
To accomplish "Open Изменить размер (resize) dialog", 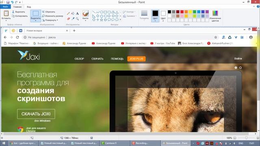I will pos(52,16).
